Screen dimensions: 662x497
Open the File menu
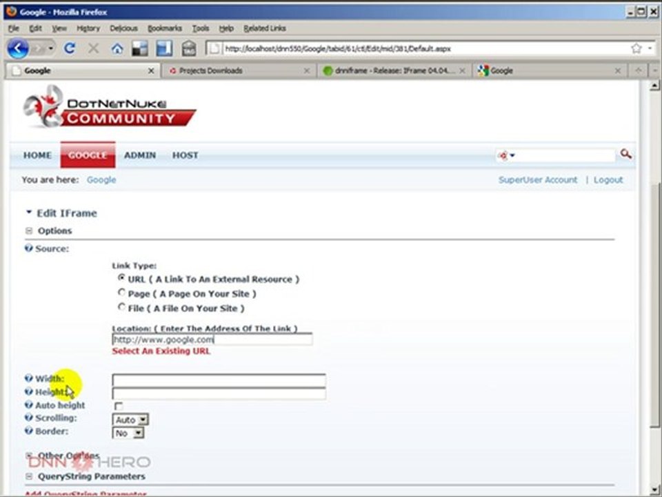[x=14, y=28]
